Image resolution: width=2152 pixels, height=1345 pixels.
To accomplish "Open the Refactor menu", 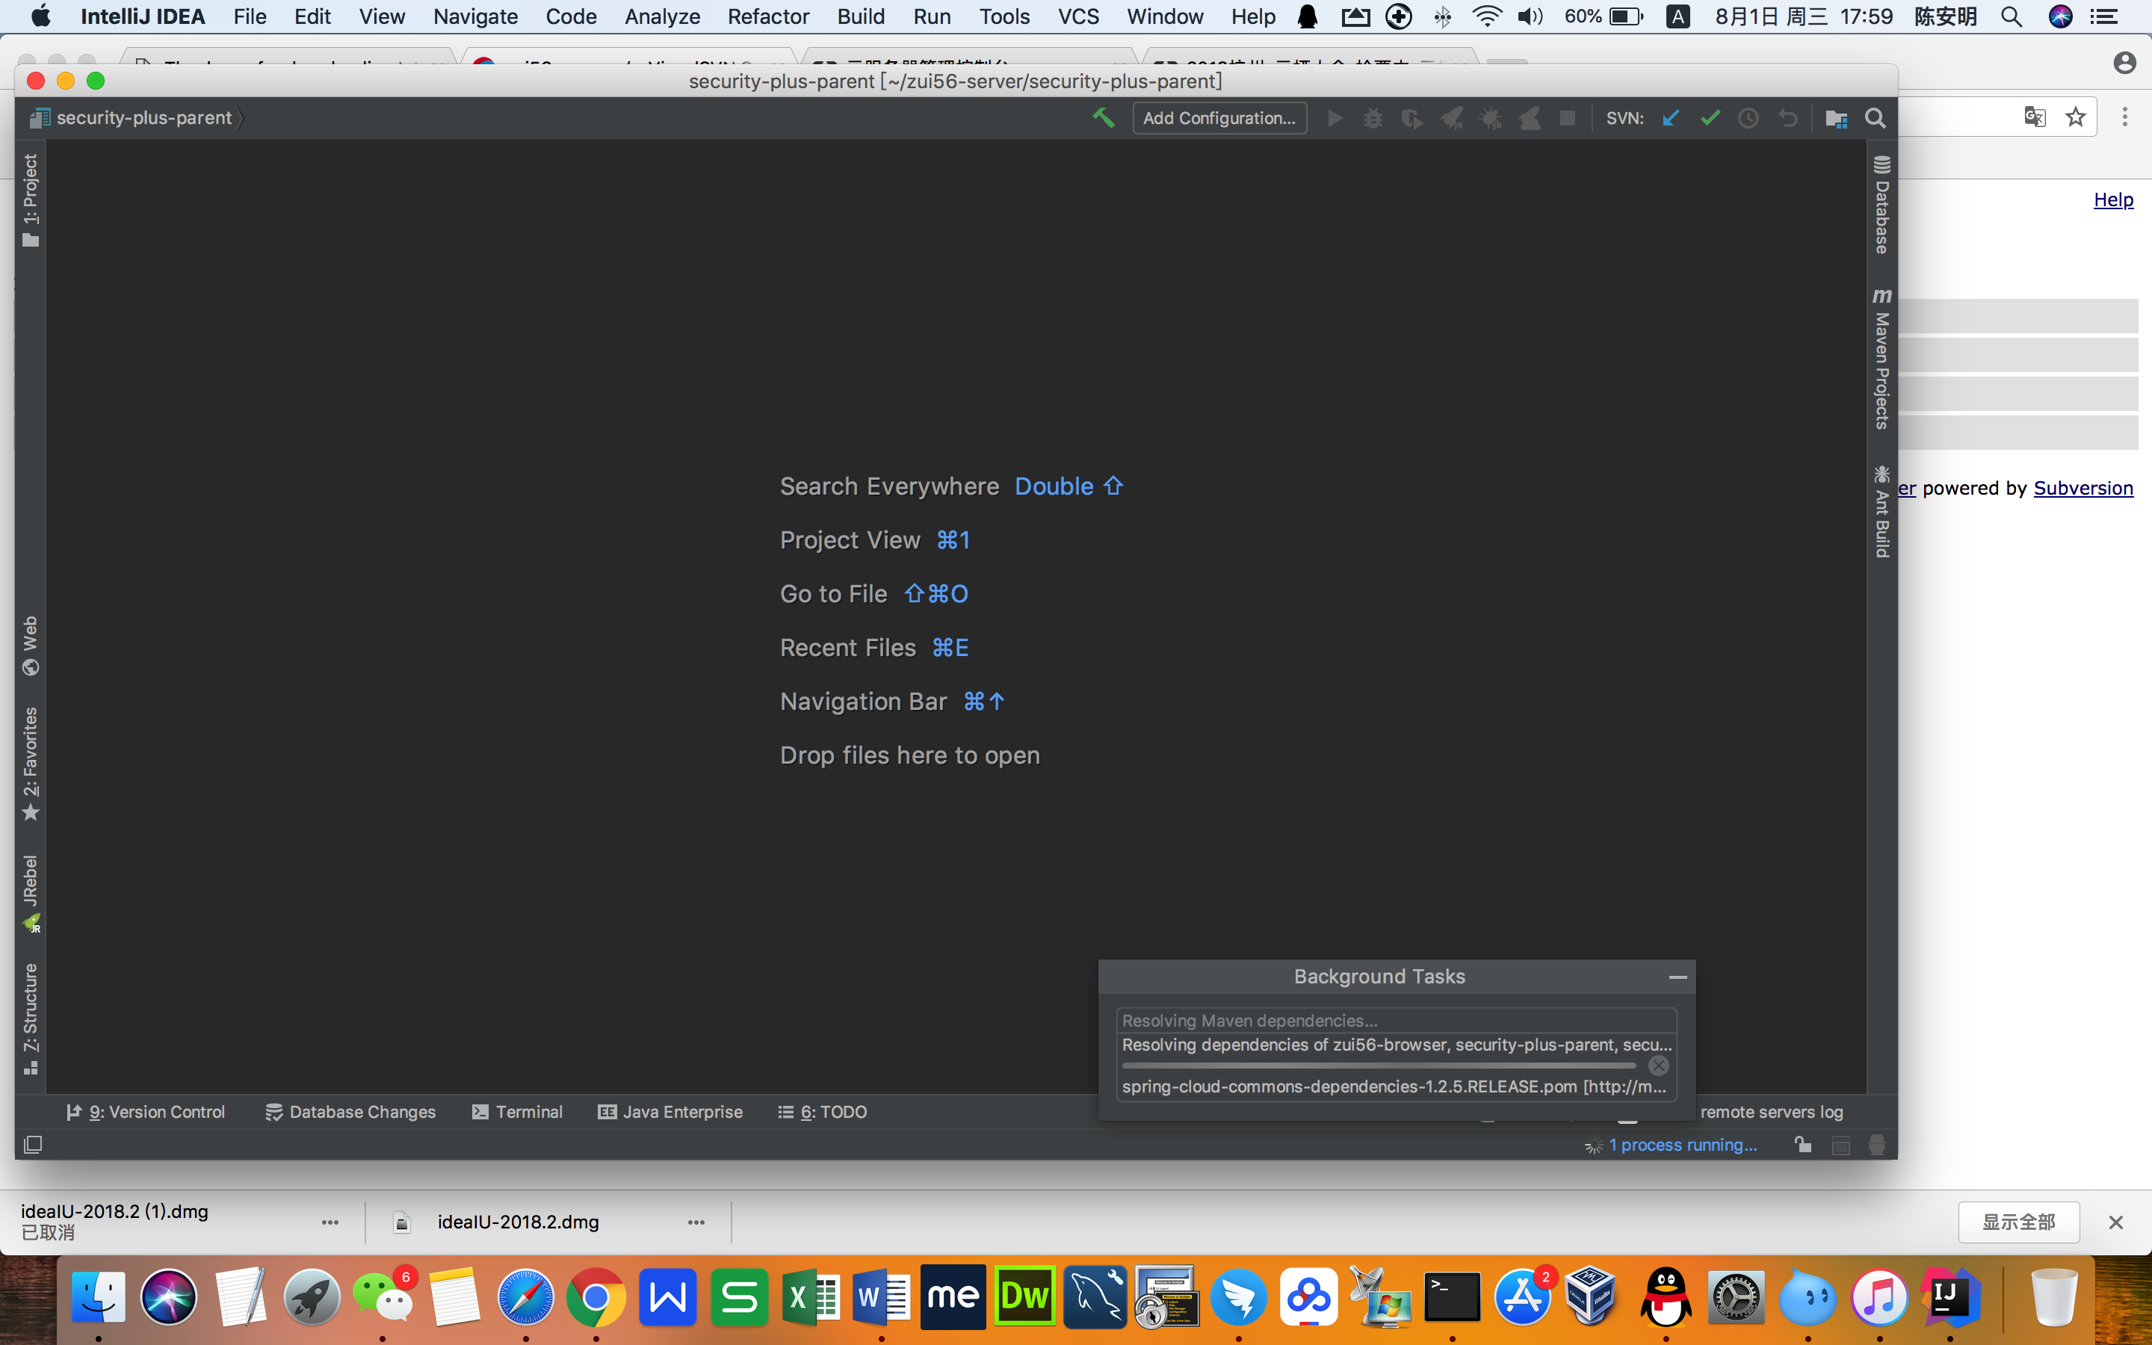I will (767, 16).
